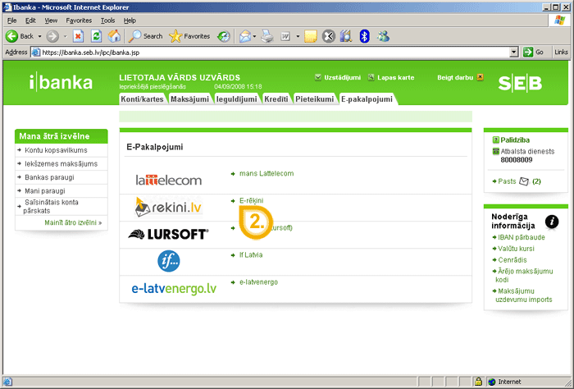
Task: Switch to the Pieteikumi tab
Action: click(x=314, y=99)
